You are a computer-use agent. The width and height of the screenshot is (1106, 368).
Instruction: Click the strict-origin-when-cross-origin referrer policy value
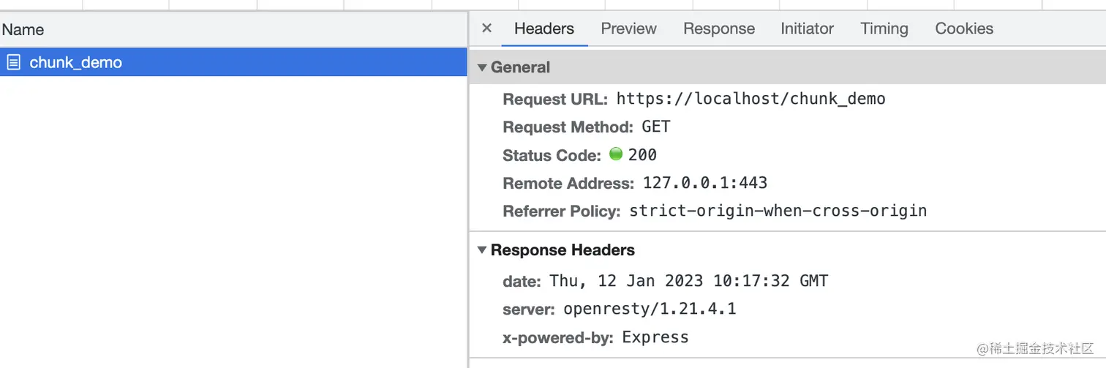click(x=778, y=211)
